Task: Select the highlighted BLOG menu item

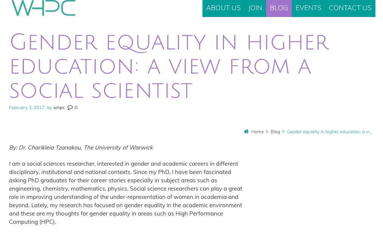Action: 279,8
